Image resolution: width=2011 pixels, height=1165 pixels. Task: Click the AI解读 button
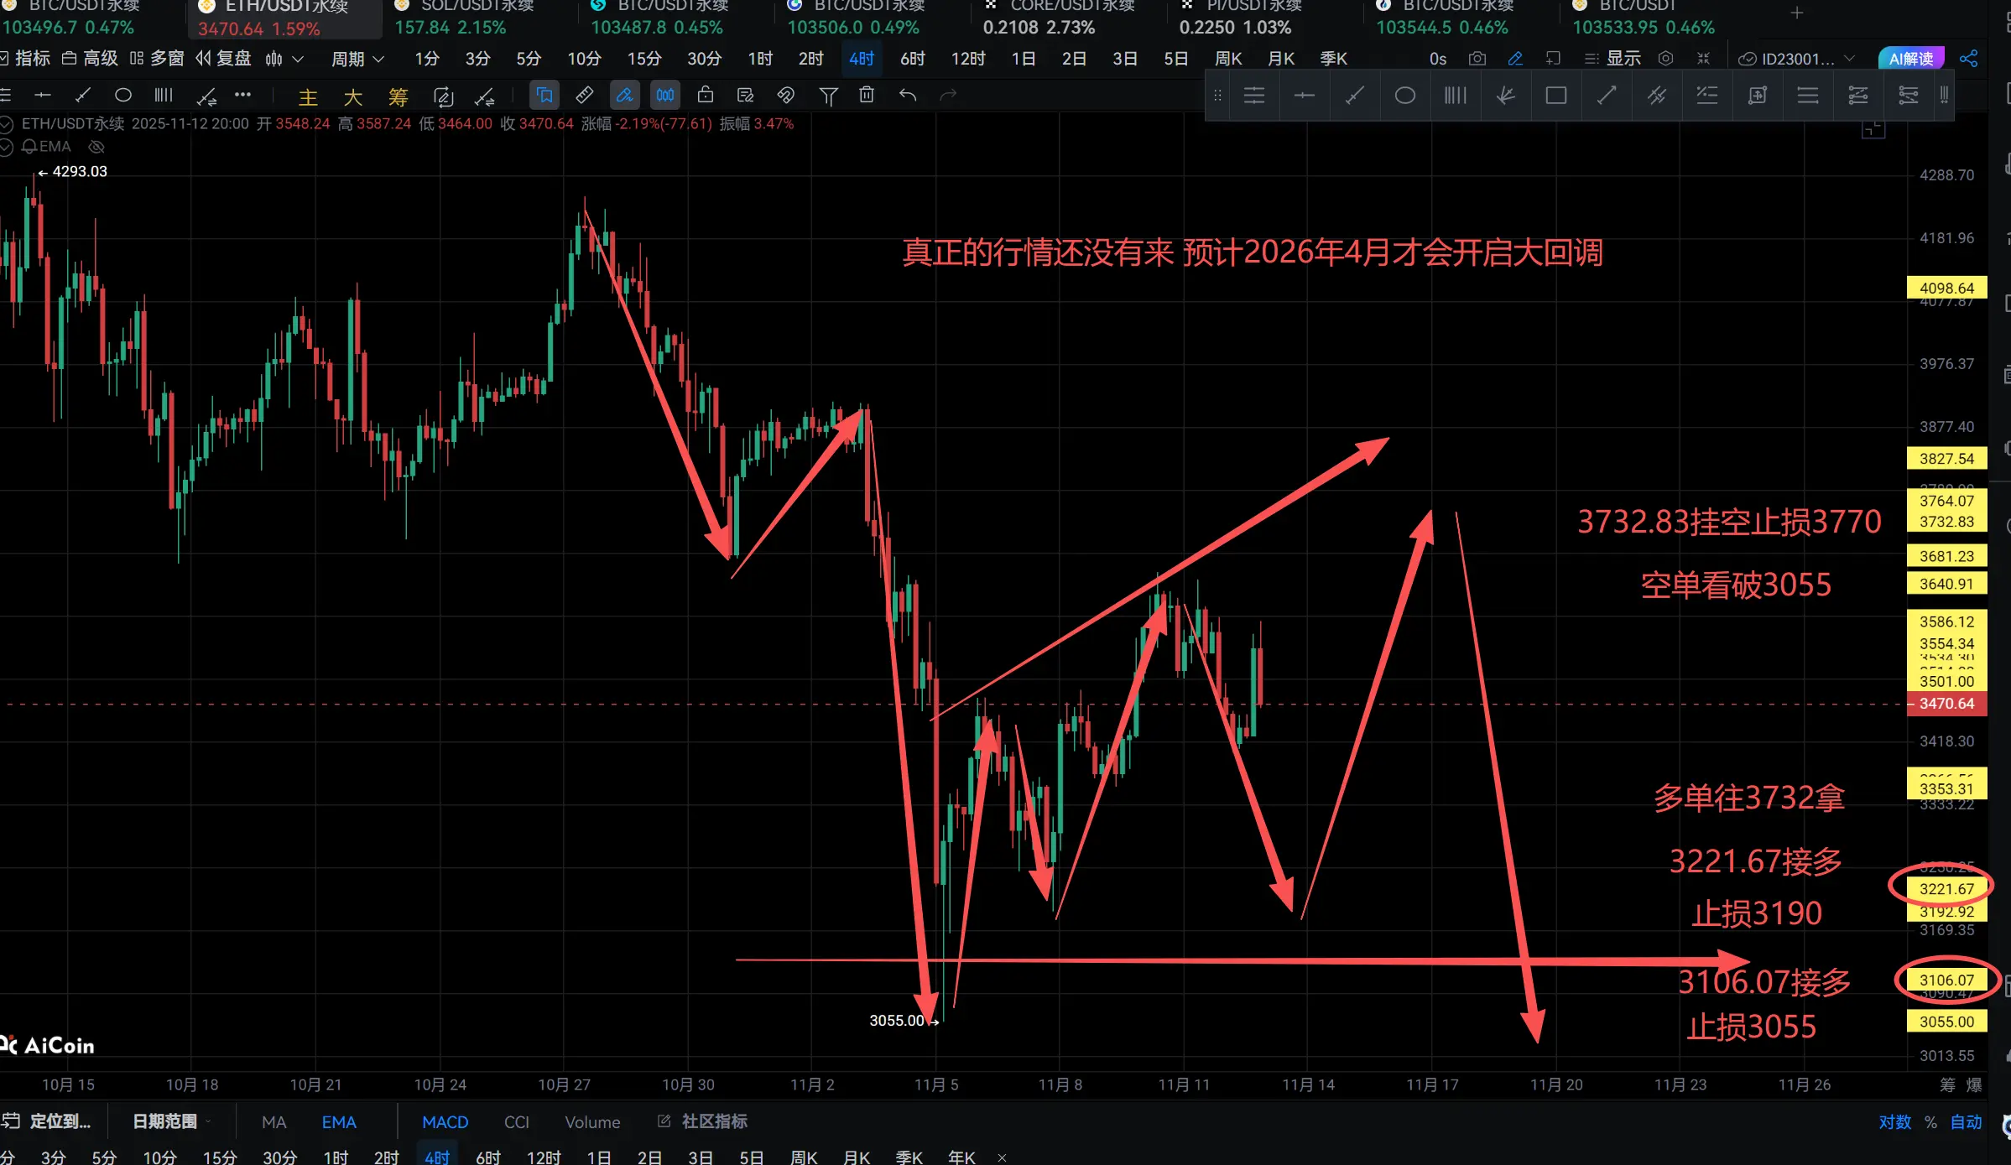1910,59
